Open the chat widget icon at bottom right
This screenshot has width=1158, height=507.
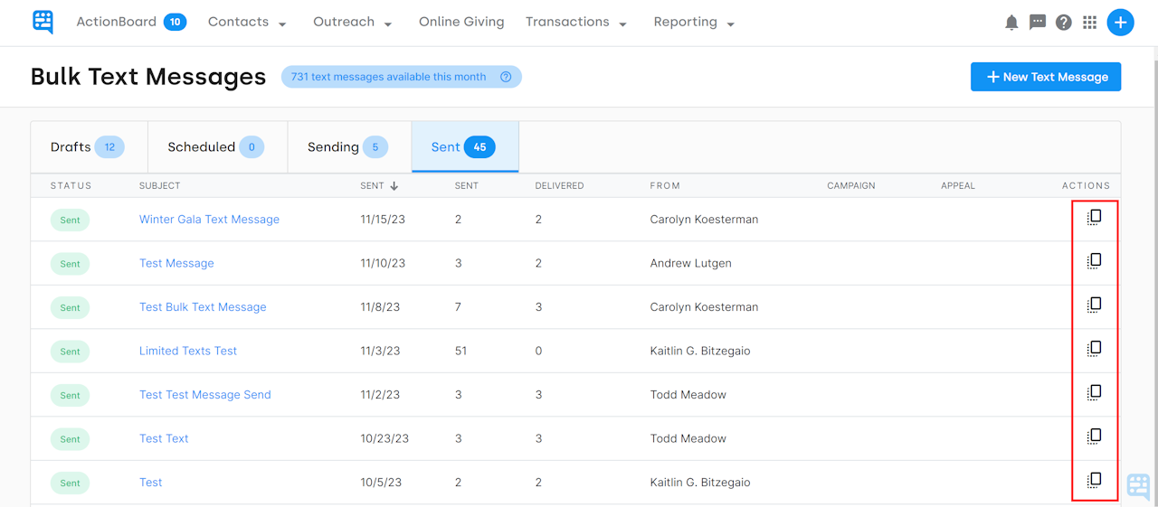point(1138,486)
